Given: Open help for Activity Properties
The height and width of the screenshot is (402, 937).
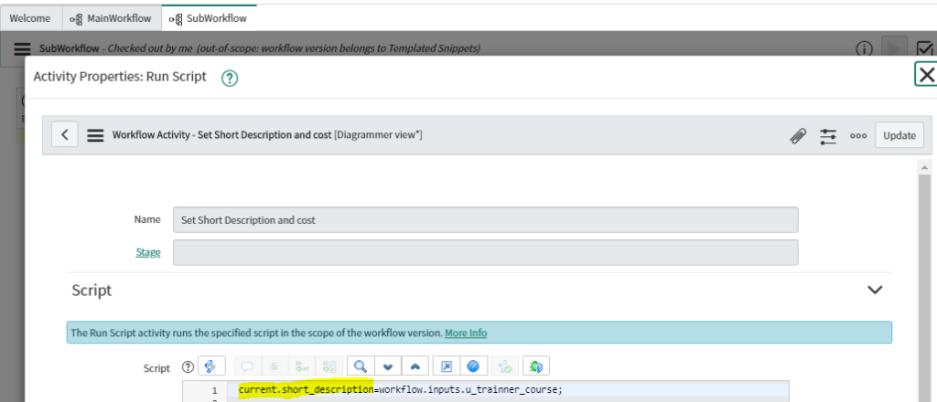Looking at the screenshot, I should coord(230,79).
